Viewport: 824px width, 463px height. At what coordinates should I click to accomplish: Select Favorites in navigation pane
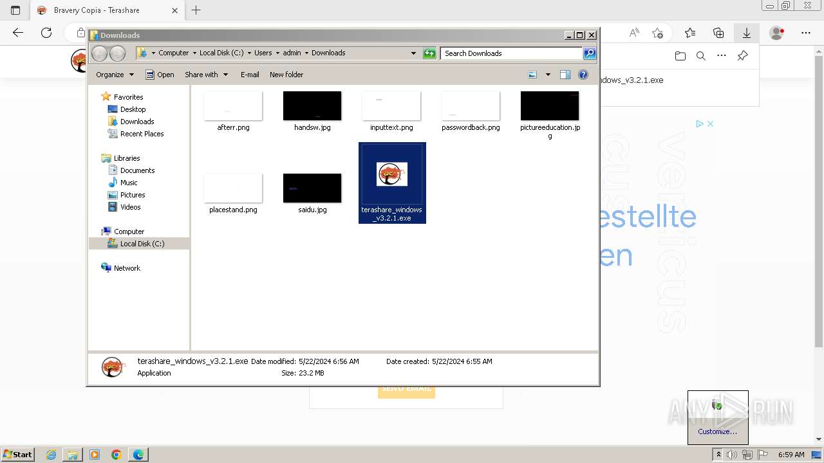pyautogui.click(x=128, y=97)
